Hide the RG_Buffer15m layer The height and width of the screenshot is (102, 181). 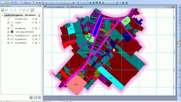click(8, 39)
